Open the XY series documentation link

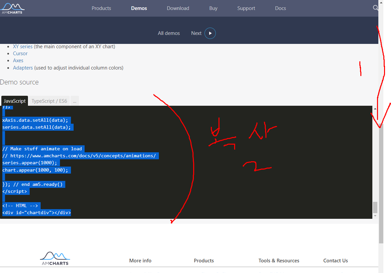(23, 47)
